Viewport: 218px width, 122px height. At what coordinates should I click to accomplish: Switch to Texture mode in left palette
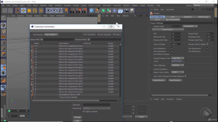[3, 31]
